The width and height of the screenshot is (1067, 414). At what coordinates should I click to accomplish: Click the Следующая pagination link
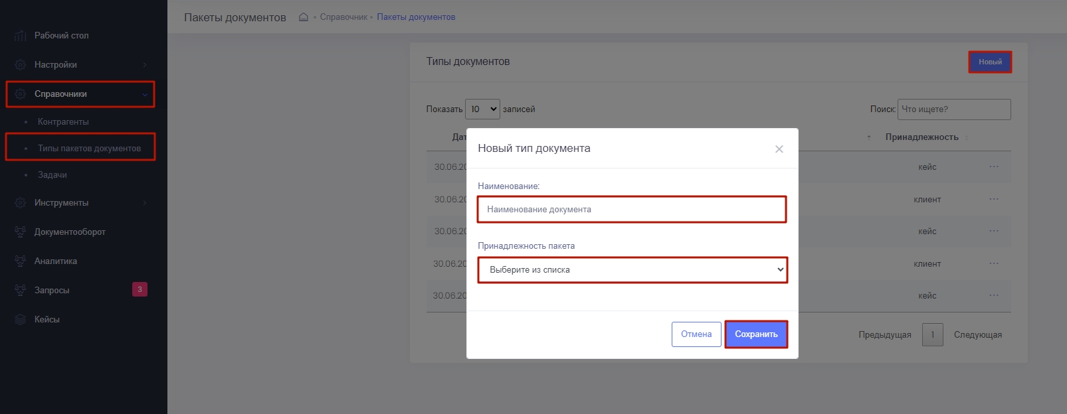977,335
